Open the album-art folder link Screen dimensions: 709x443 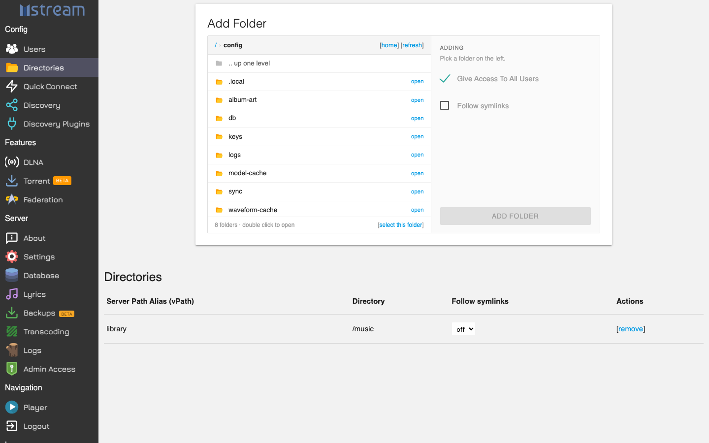[417, 100]
